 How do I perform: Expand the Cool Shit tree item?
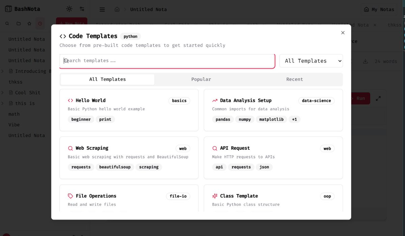[3, 93]
